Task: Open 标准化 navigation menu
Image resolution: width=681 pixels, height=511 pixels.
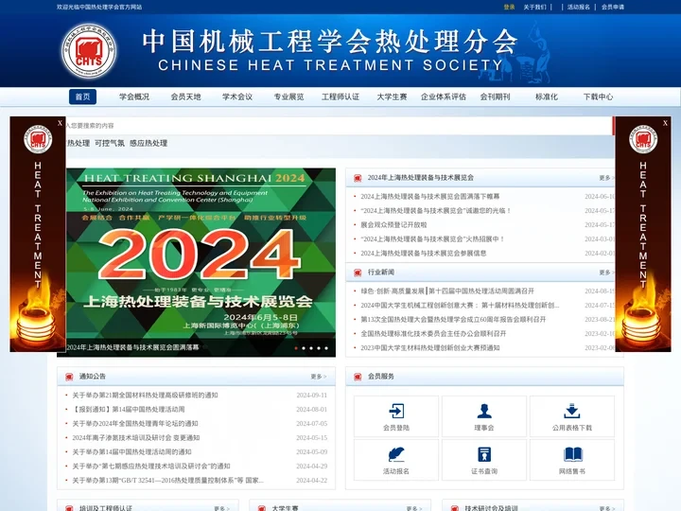Action: click(x=547, y=97)
